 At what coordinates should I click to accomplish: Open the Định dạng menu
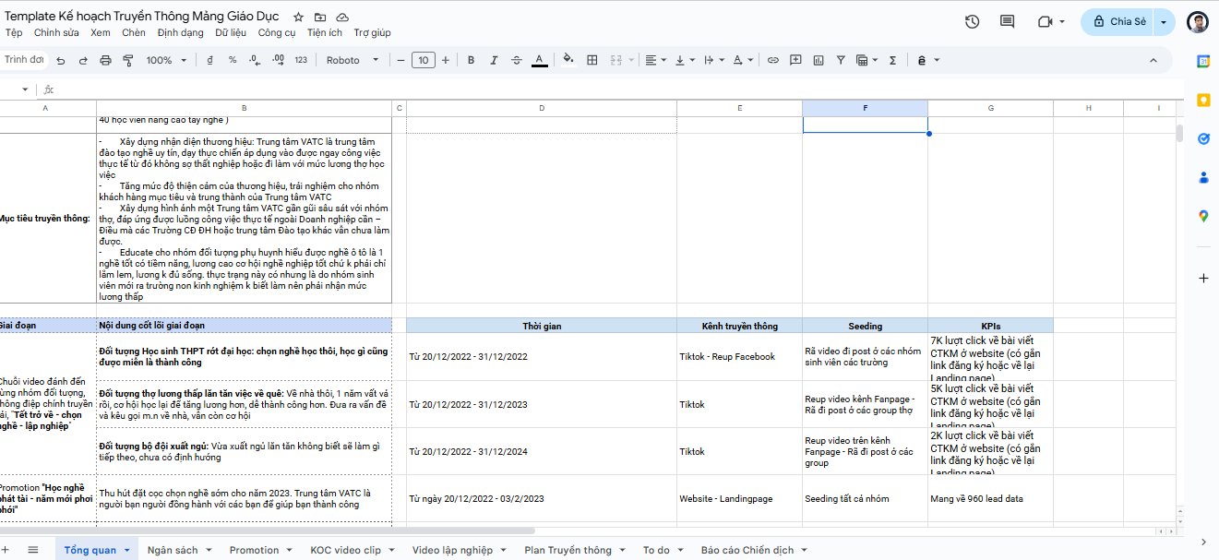[x=180, y=32]
